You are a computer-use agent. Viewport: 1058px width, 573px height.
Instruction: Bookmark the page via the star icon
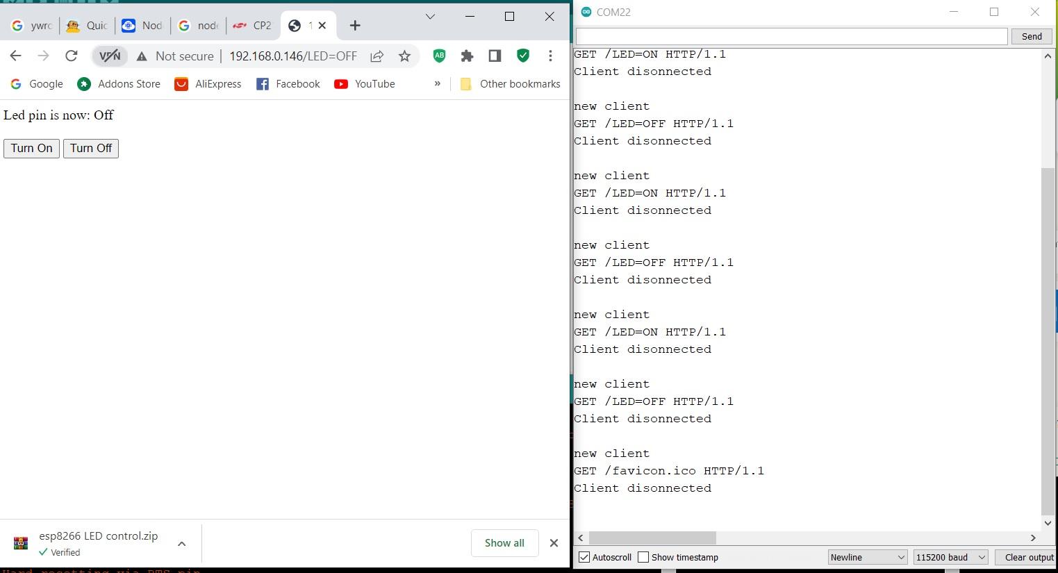(405, 56)
